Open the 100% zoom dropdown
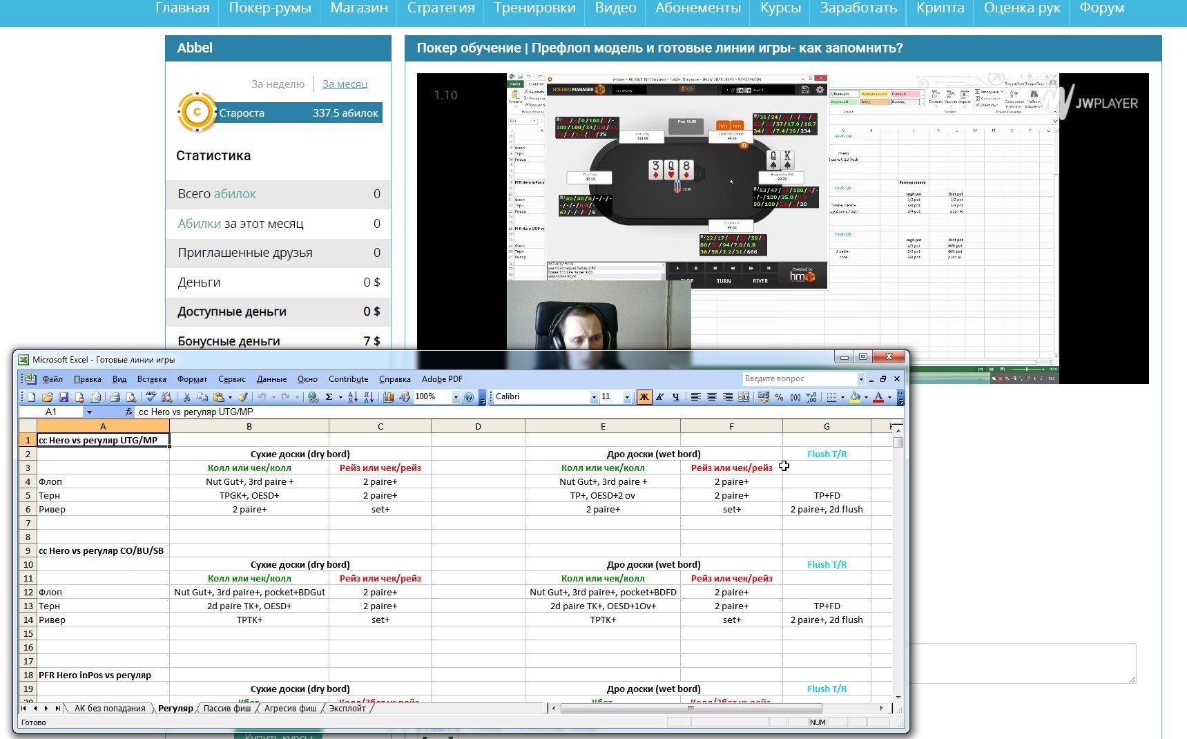This screenshot has width=1187, height=739. (456, 397)
